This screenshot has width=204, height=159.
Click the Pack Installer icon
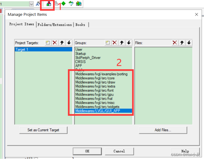79,4
